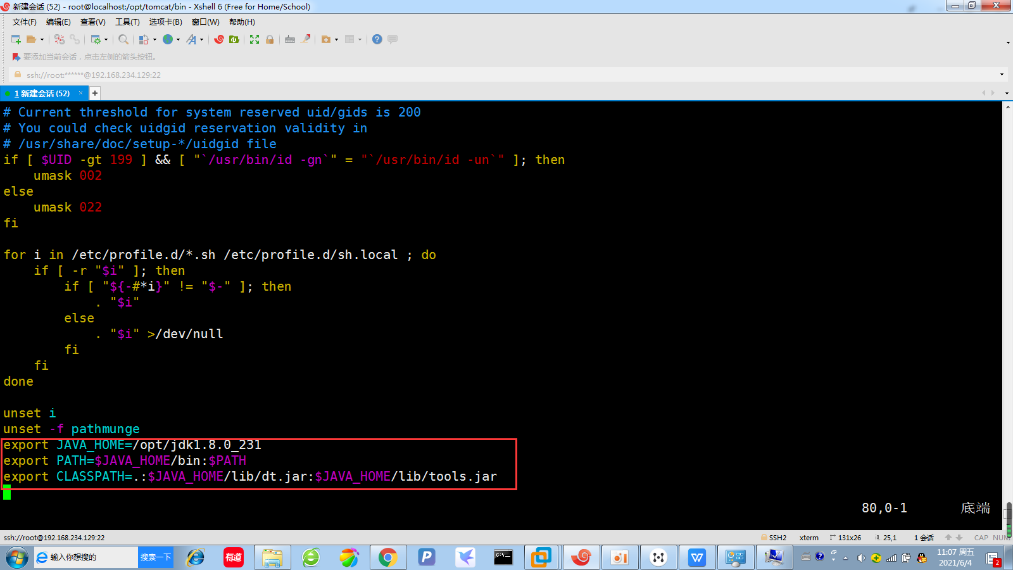Expand the Open Session dropdown arrow
The height and width of the screenshot is (570, 1013).
[42, 40]
